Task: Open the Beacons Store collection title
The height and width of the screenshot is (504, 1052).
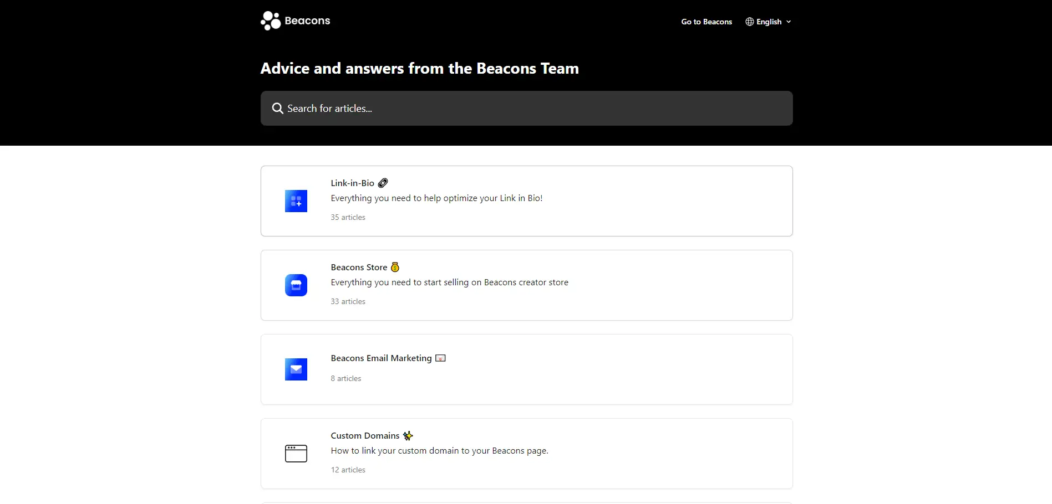Action: coord(359,268)
